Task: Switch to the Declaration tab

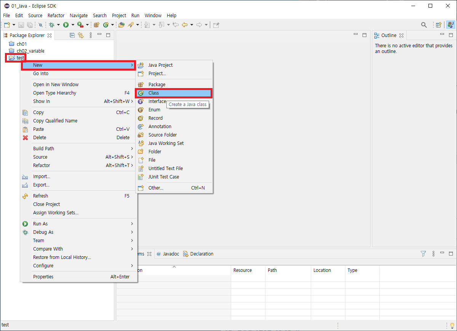Action: point(198,254)
